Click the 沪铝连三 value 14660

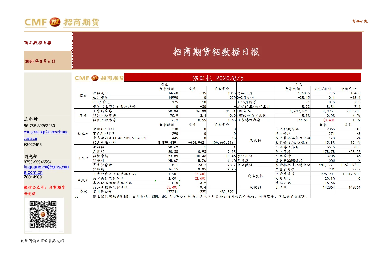click(173, 93)
